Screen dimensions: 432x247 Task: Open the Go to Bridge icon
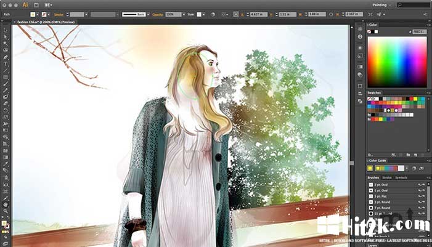click(36, 5)
